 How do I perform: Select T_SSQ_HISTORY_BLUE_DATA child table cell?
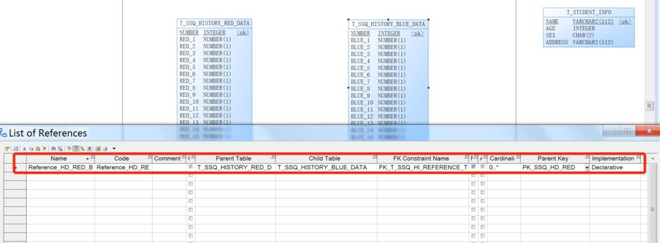coord(326,167)
